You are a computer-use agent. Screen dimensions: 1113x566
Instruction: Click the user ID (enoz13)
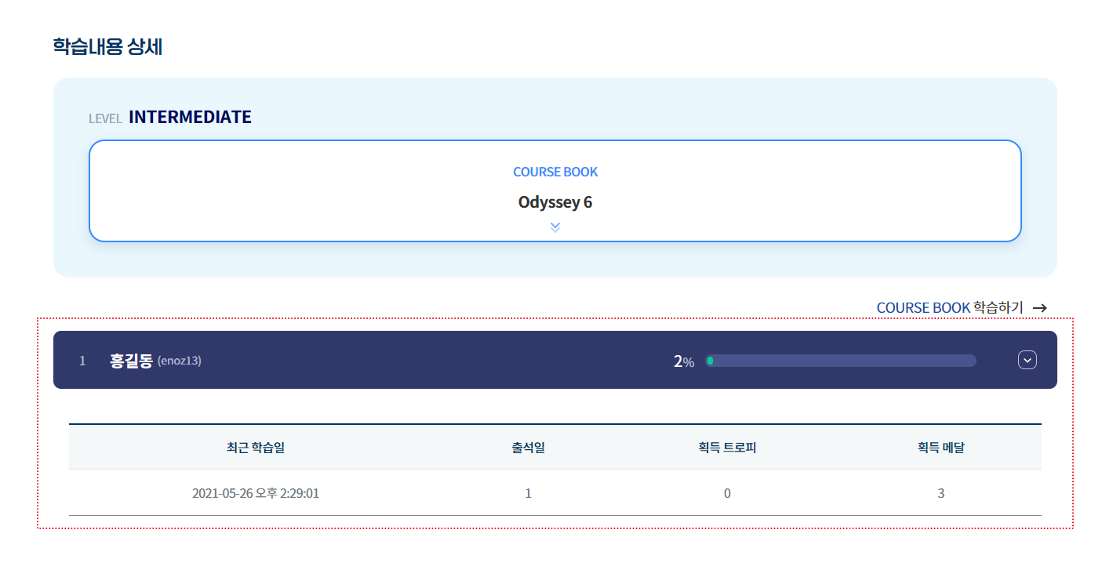point(180,361)
